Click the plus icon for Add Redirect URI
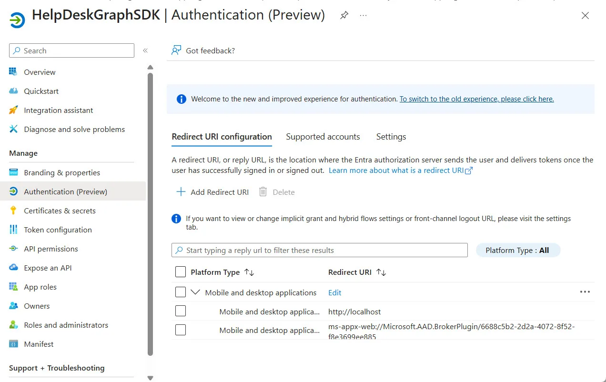The image size is (606, 382). [x=181, y=192]
